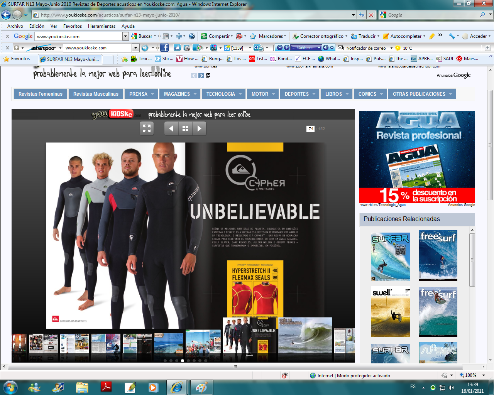
Task: Open the zoom 100% dropdown arrow
Action: click(484, 375)
